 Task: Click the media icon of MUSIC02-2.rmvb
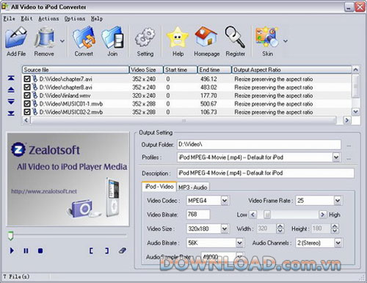pos(35,112)
